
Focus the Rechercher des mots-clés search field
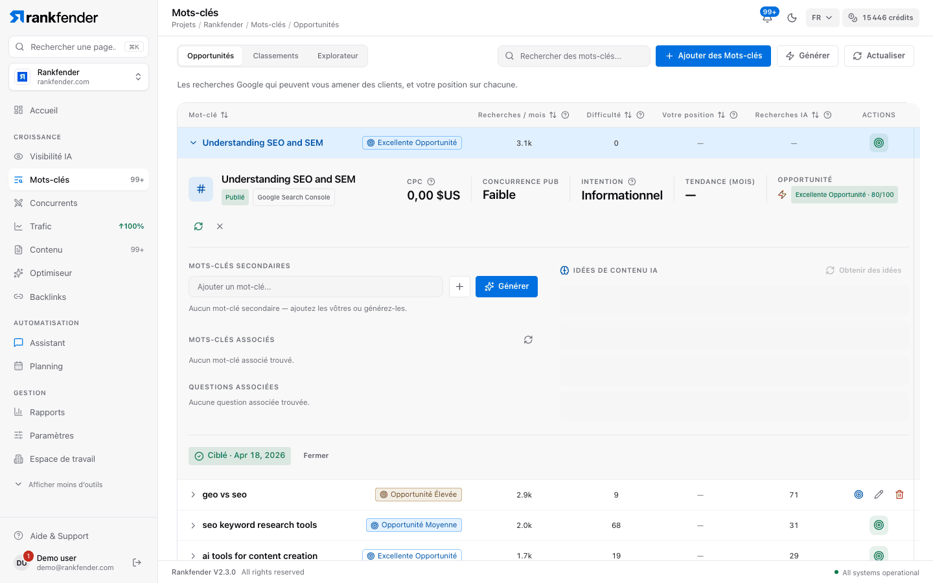[x=574, y=56]
